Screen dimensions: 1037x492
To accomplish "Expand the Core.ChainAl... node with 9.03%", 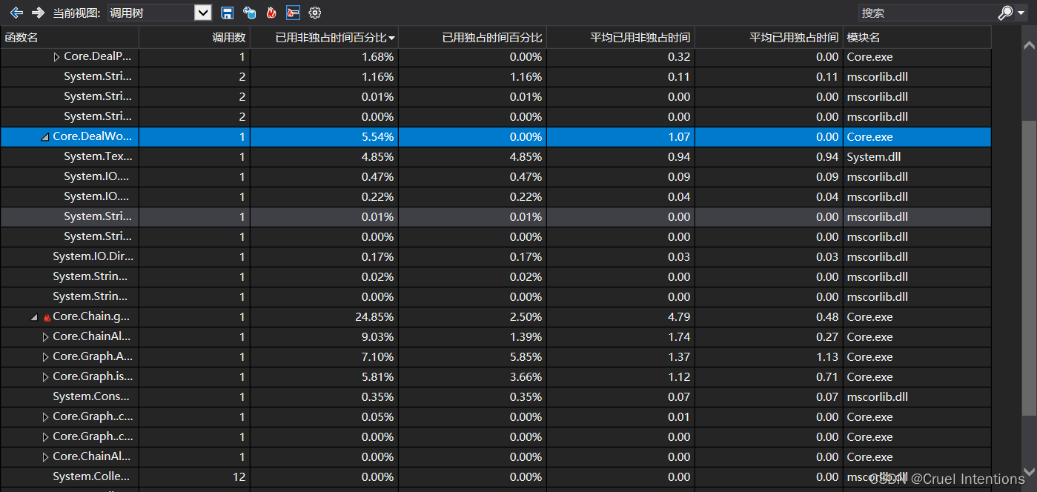I will coord(46,337).
